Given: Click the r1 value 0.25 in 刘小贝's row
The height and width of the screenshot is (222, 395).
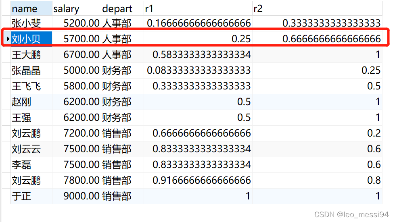Looking at the screenshot, I should point(198,39).
